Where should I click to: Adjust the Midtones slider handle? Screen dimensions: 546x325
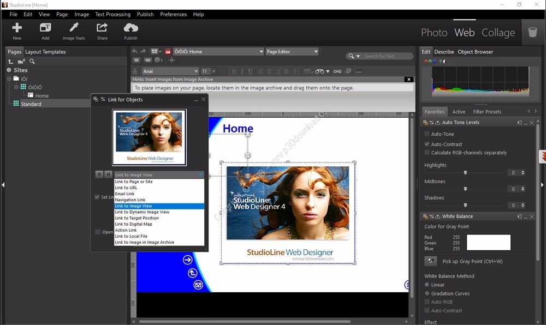coord(465,189)
